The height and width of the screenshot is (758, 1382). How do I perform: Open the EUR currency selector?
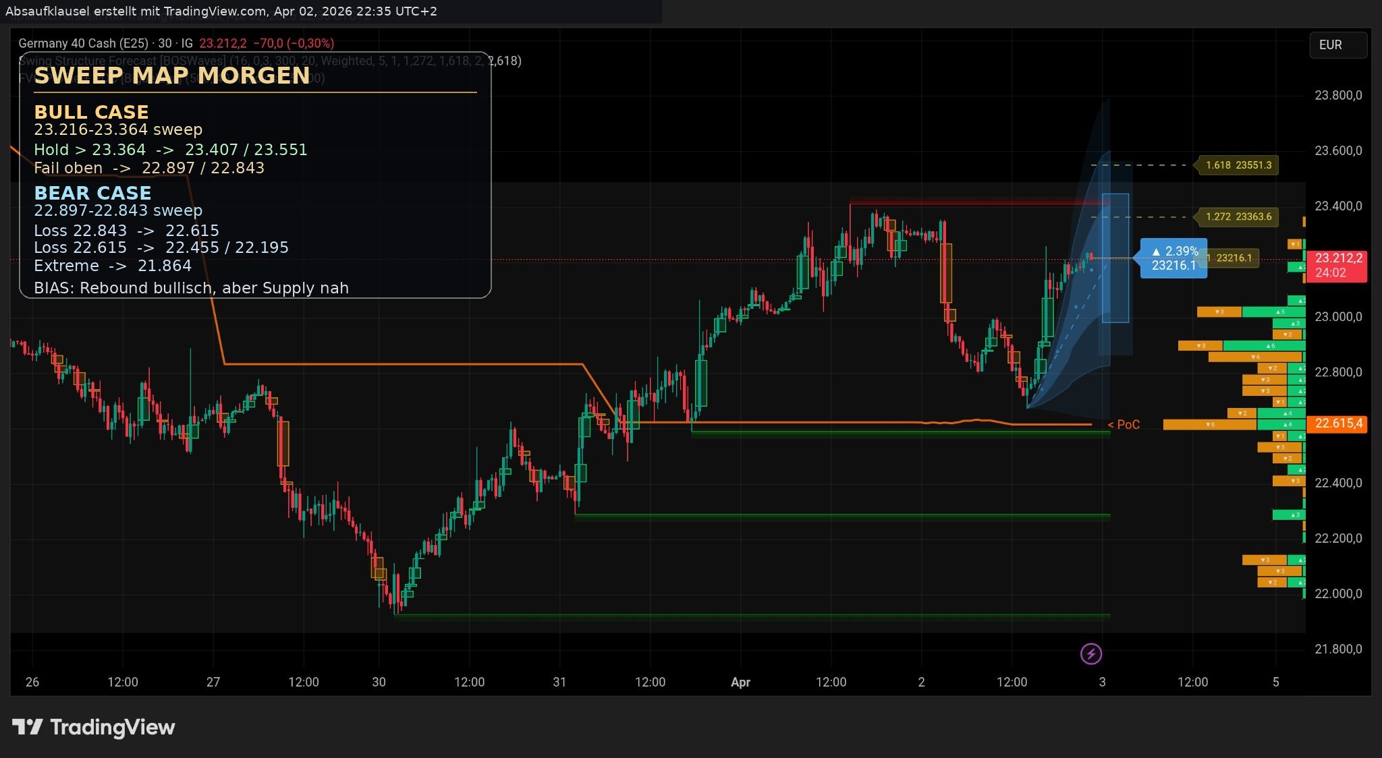click(1337, 45)
